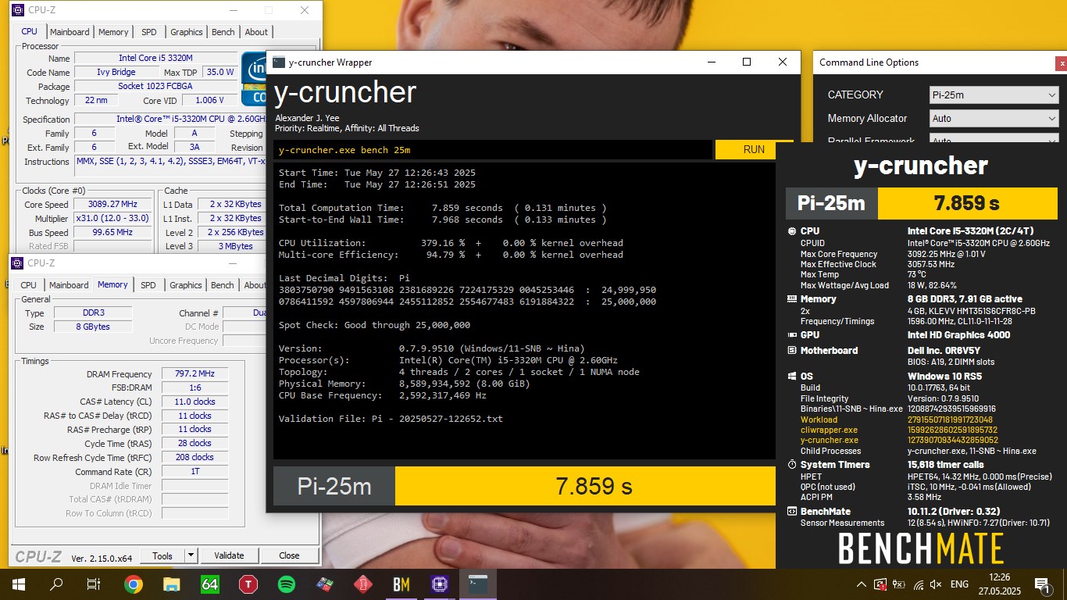Image resolution: width=1067 pixels, height=600 pixels.
Task: Click the y-cruncher console taskbar icon
Action: [478, 584]
